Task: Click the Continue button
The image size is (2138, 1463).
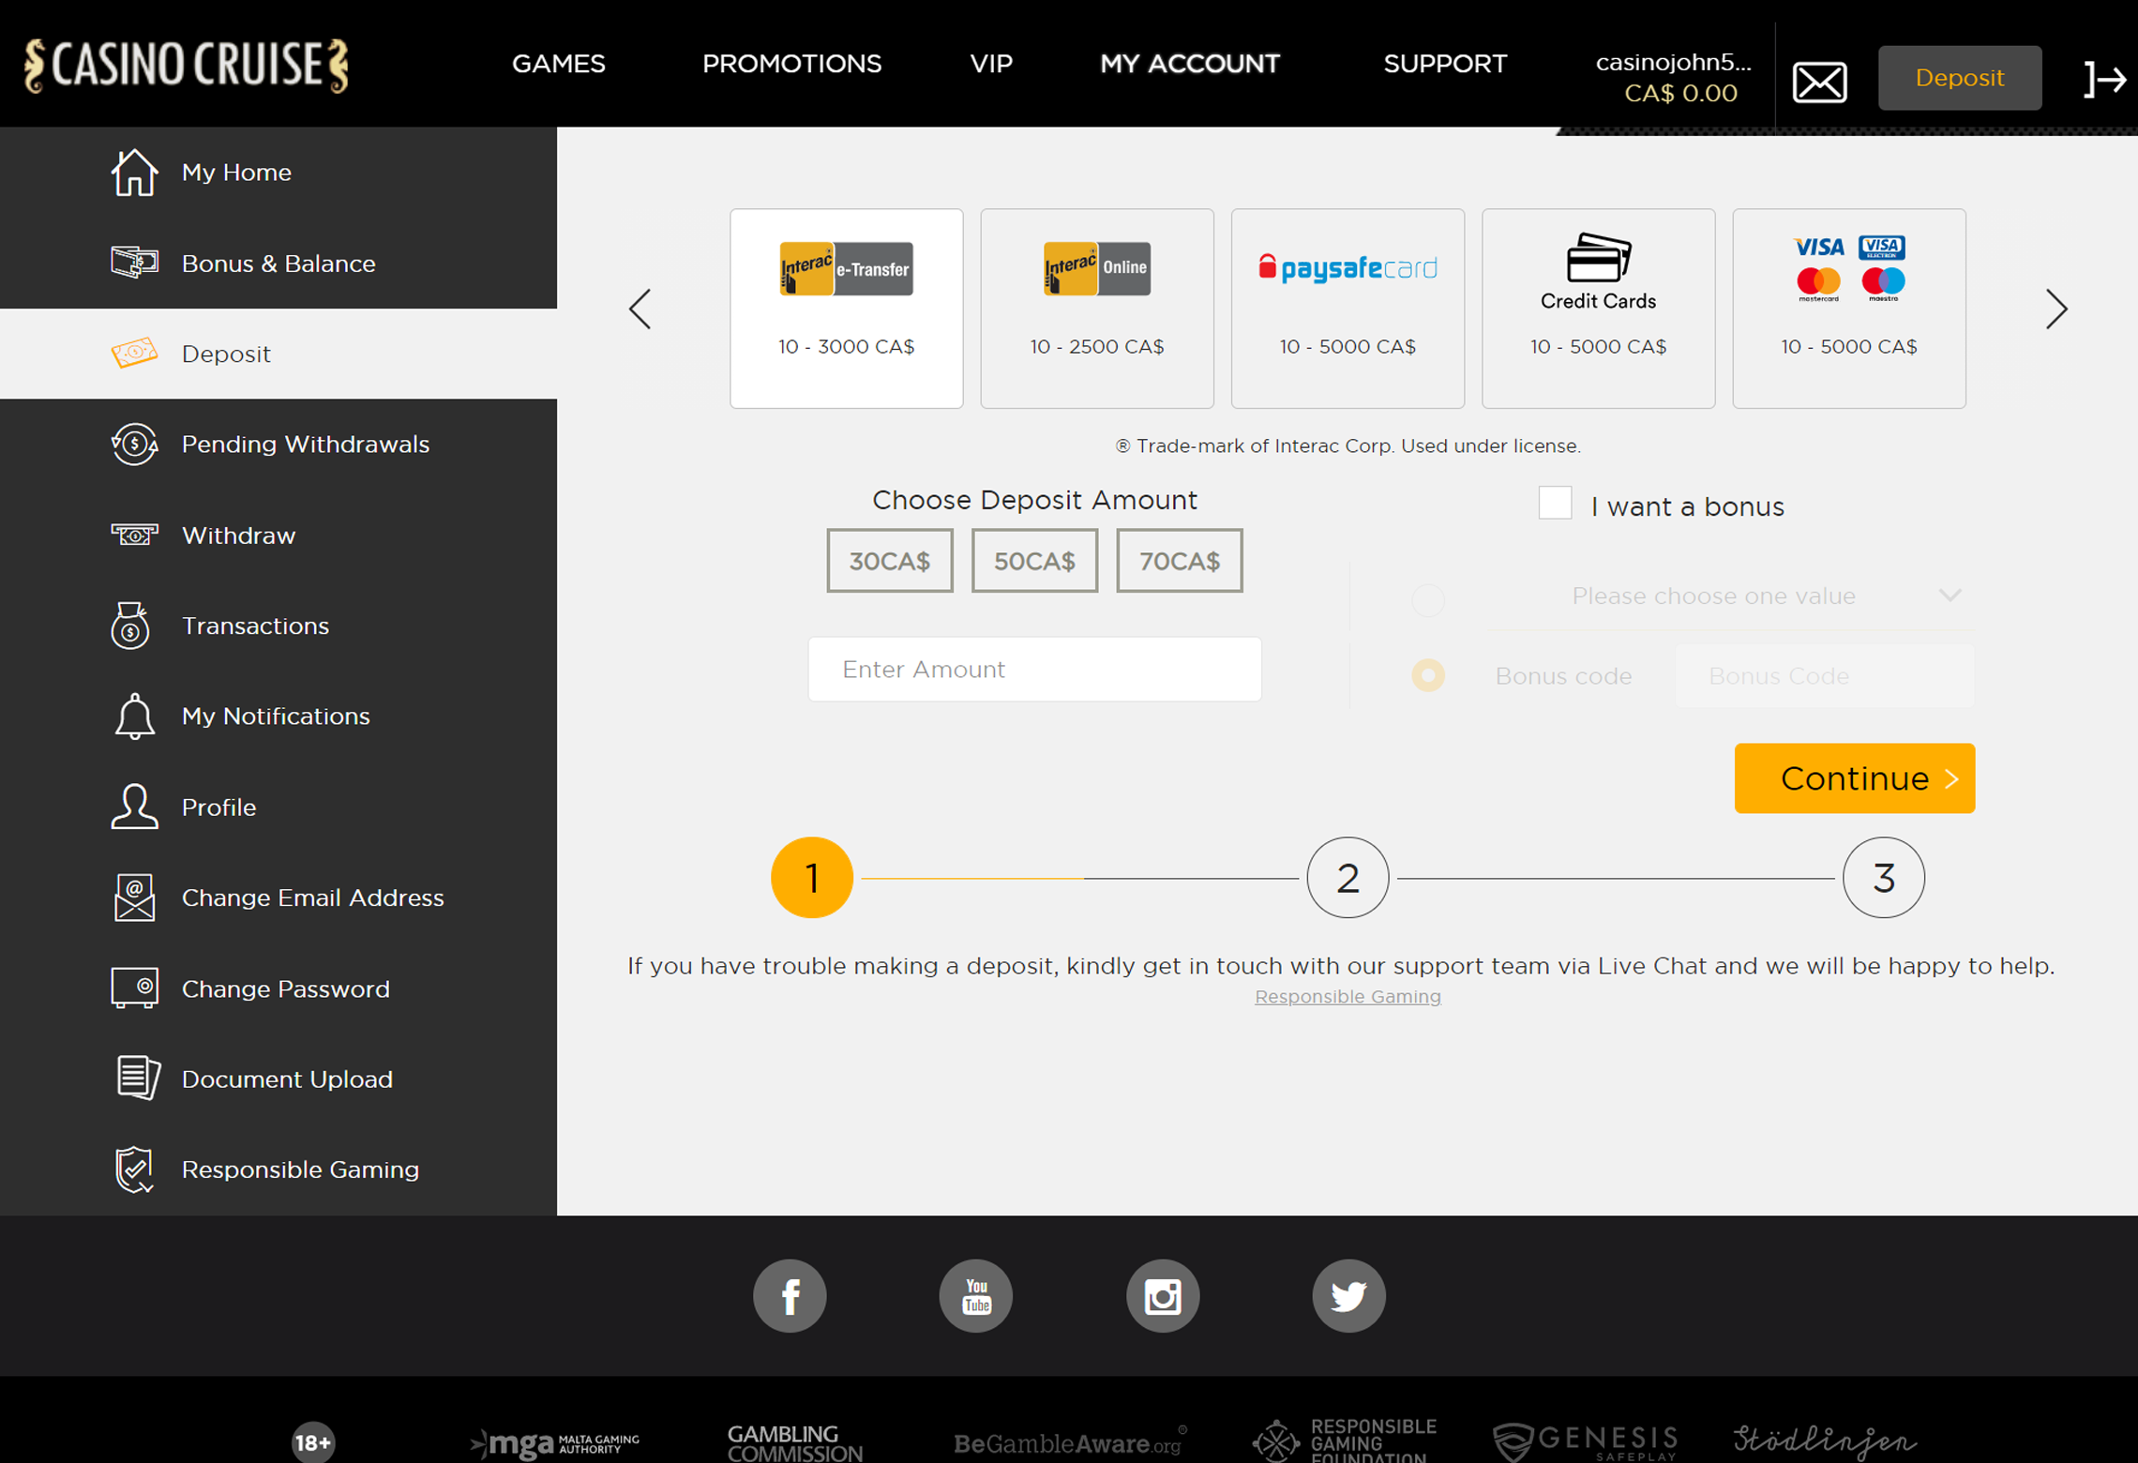Action: click(1854, 778)
